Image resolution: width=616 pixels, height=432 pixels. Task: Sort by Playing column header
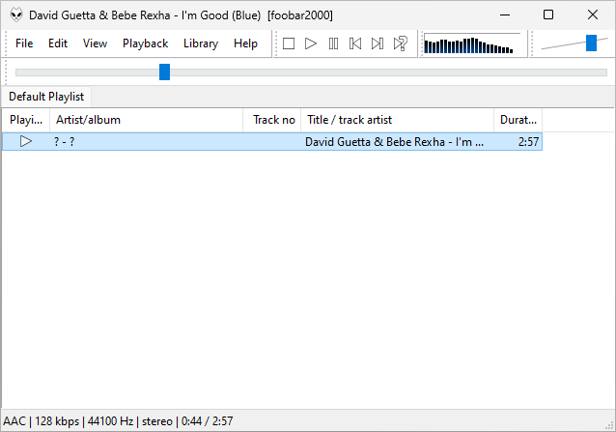[26, 120]
